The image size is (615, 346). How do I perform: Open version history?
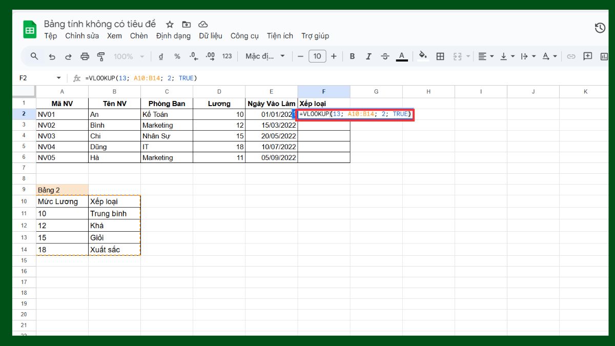click(600, 28)
